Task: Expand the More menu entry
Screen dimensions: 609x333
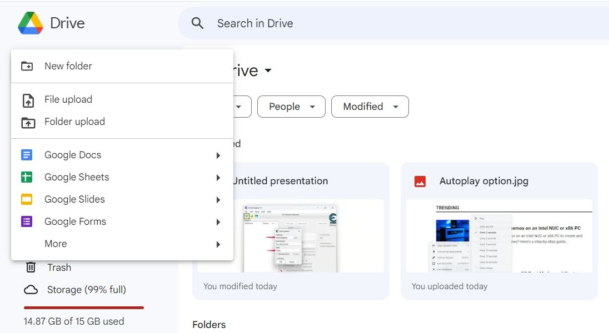Action: click(x=56, y=244)
